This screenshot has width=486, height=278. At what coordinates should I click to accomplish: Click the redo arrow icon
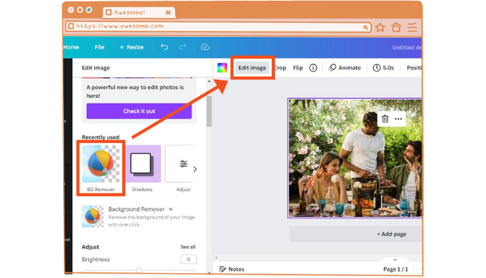pyautogui.click(x=183, y=47)
